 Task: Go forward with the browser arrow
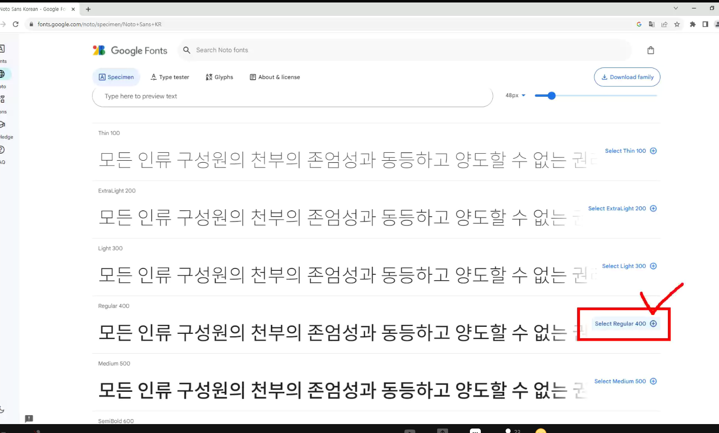coord(3,24)
